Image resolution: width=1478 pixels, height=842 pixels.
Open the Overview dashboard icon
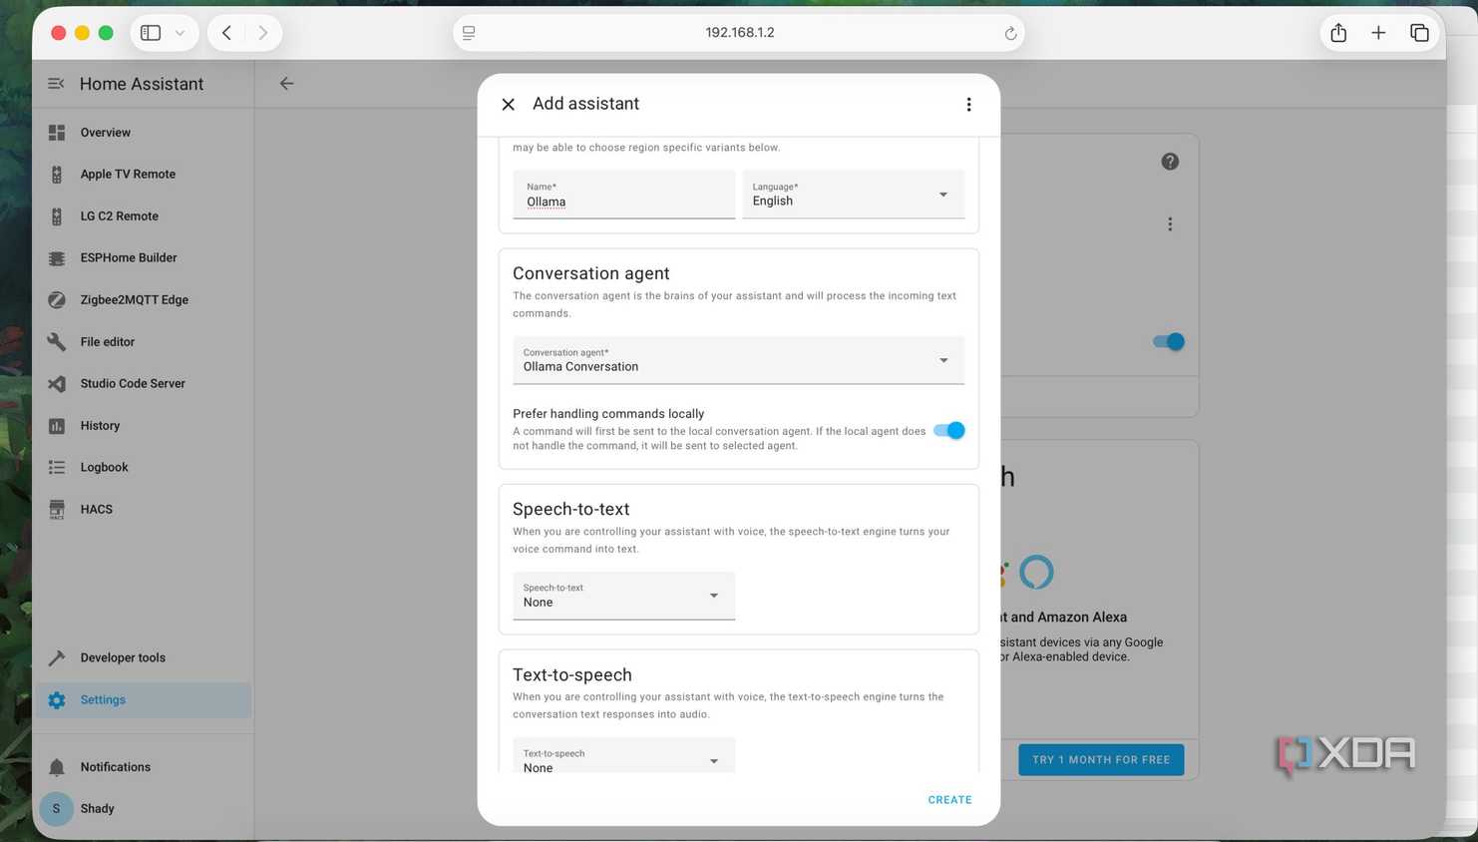tap(57, 133)
